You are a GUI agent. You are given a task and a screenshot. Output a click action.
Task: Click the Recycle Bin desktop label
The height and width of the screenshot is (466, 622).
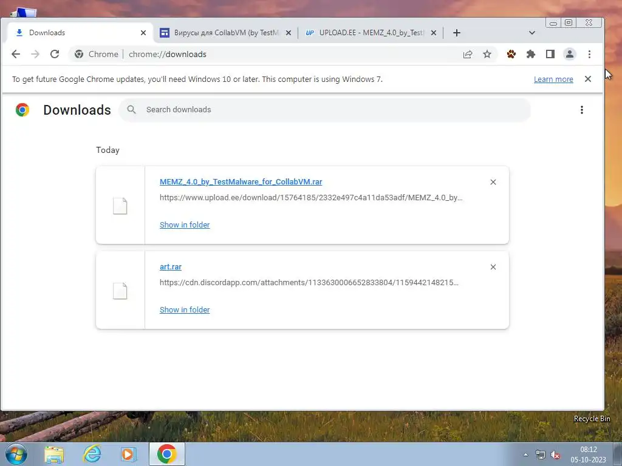click(x=592, y=419)
